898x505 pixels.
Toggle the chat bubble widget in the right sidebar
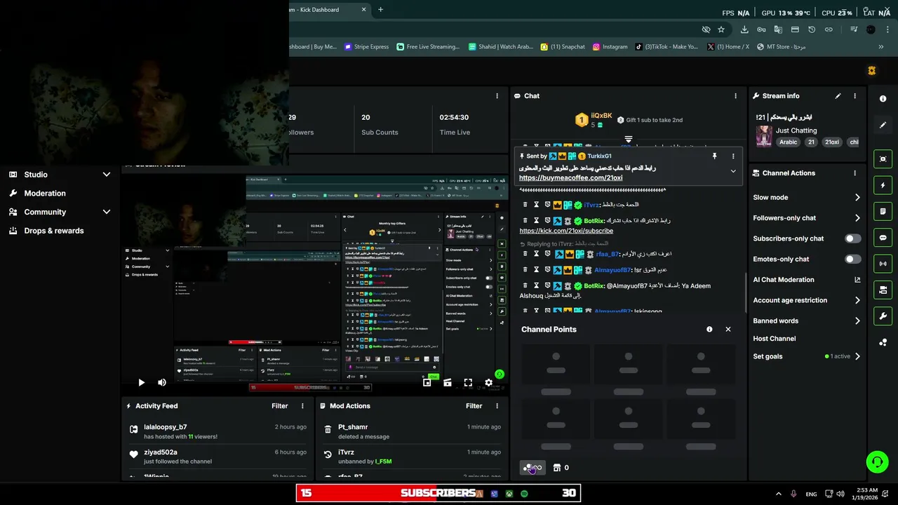pyautogui.click(x=883, y=238)
